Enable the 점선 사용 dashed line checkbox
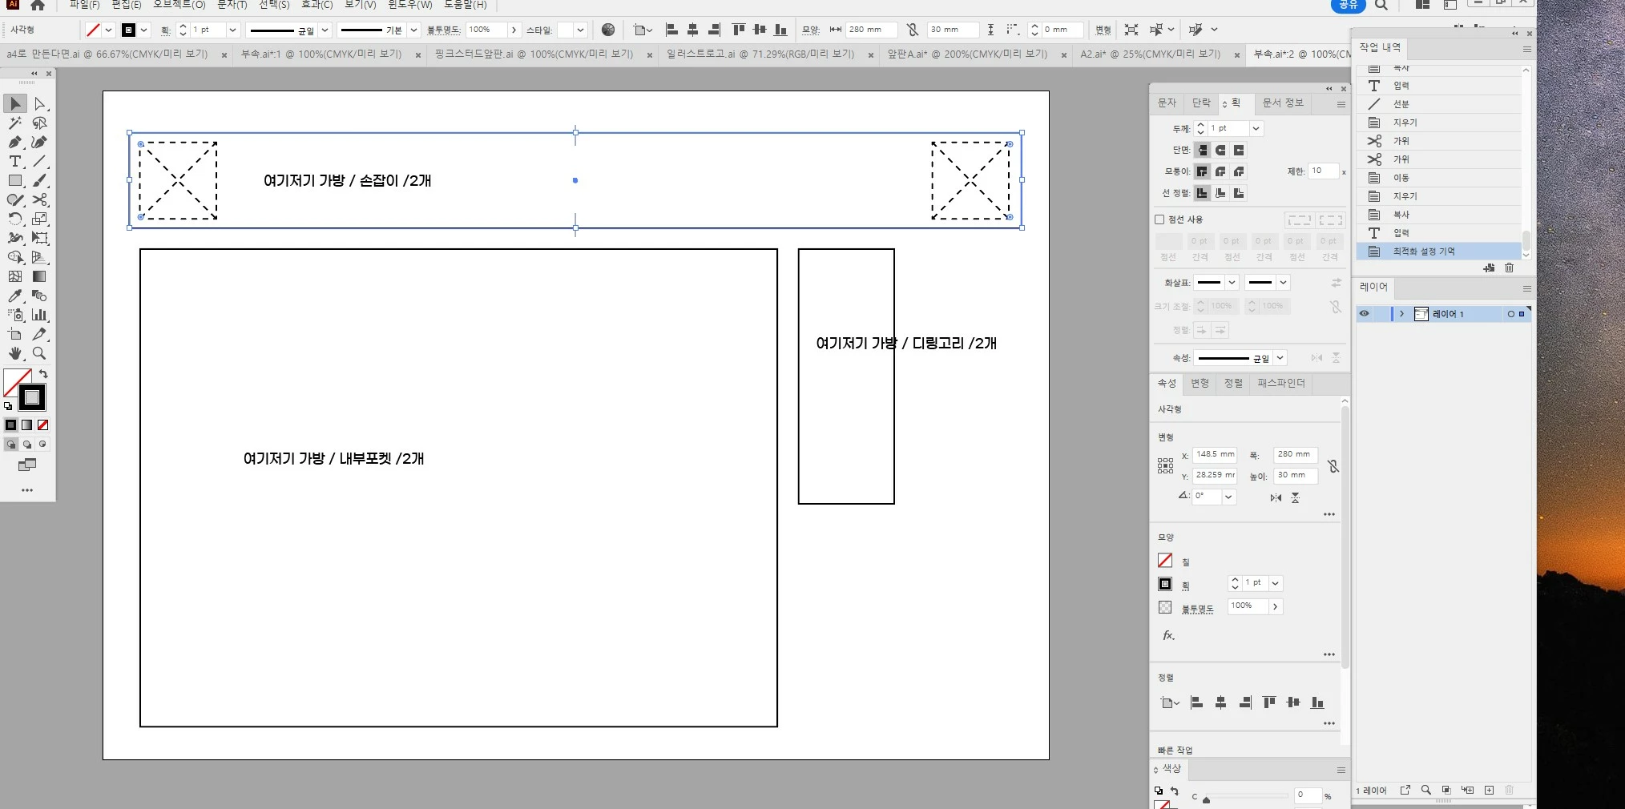The image size is (1625, 809). tap(1159, 219)
